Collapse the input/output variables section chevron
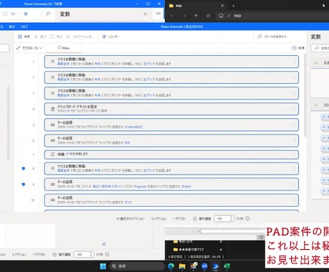Viewport: 329px width, 272px height. pos(316,63)
